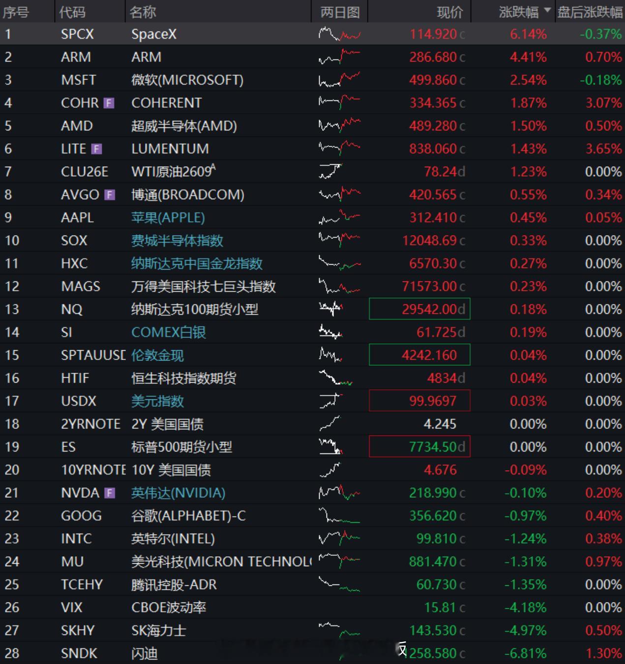Open the MSFT two-day mini chart
Image resolution: width=625 pixels, height=664 pixels.
(339, 80)
